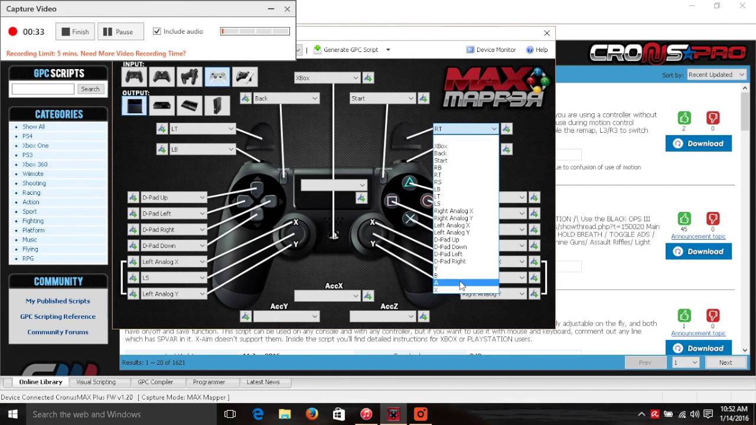Expand the Generate GPC Script arrow menu
This screenshot has height=425, width=756.
pos(388,50)
